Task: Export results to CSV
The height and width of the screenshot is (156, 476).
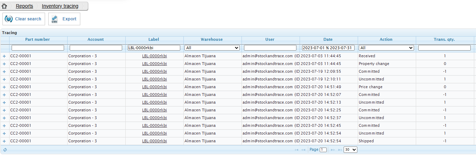Action: tap(64, 19)
